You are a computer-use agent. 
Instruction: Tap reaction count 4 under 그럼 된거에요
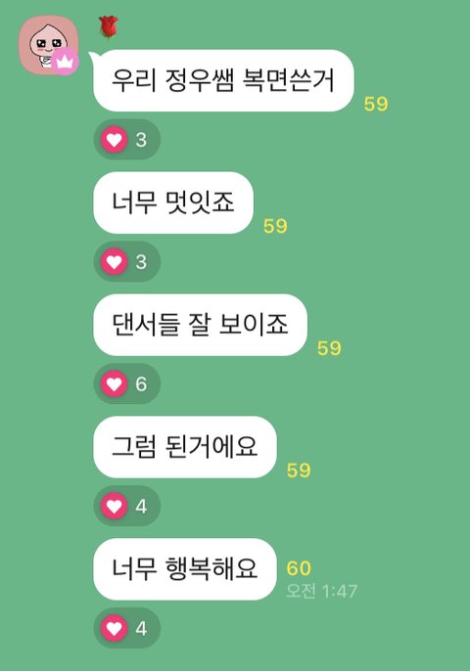click(141, 507)
